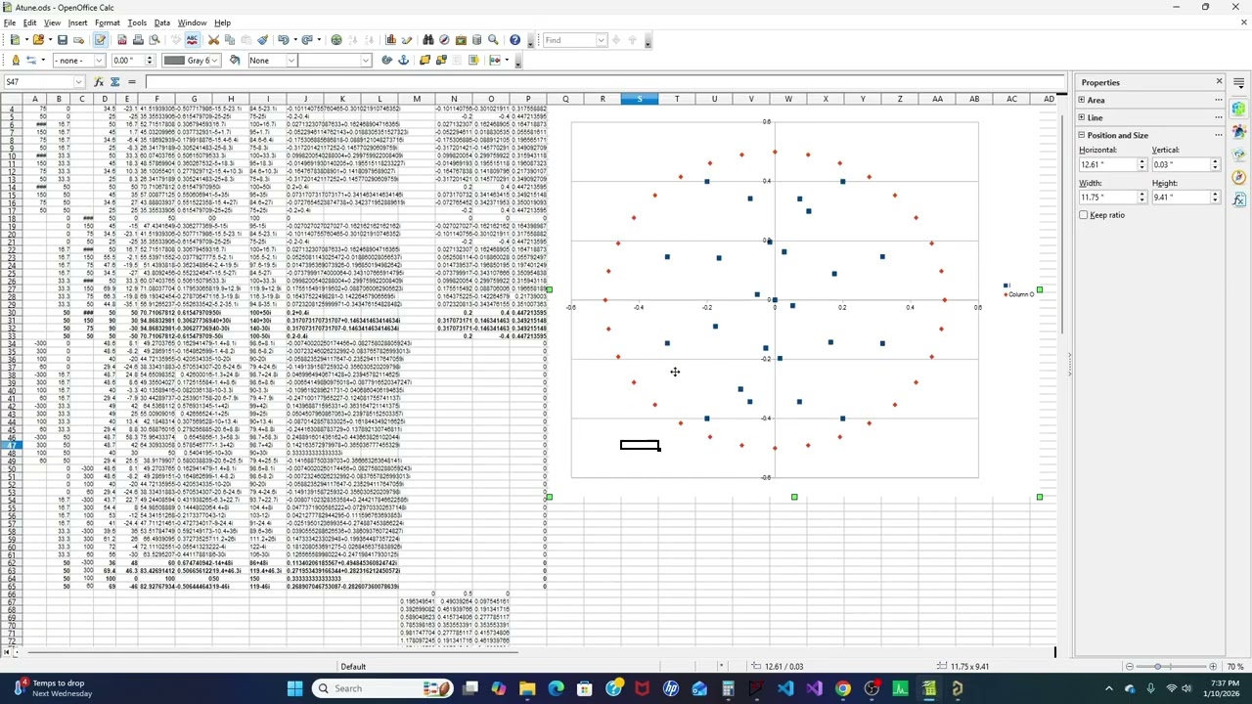
Task: Click the Sum sigma icon
Action: 114,82
